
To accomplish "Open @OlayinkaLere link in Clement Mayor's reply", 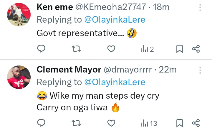I will click(115, 82).
